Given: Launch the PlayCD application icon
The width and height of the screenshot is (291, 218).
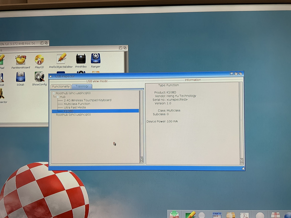Looking at the screenshot, I should 39,60.
